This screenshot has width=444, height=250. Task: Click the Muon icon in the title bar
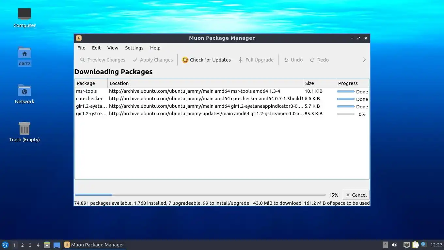tap(79, 38)
